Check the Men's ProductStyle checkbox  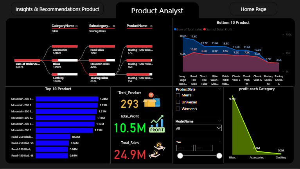click(x=178, y=95)
